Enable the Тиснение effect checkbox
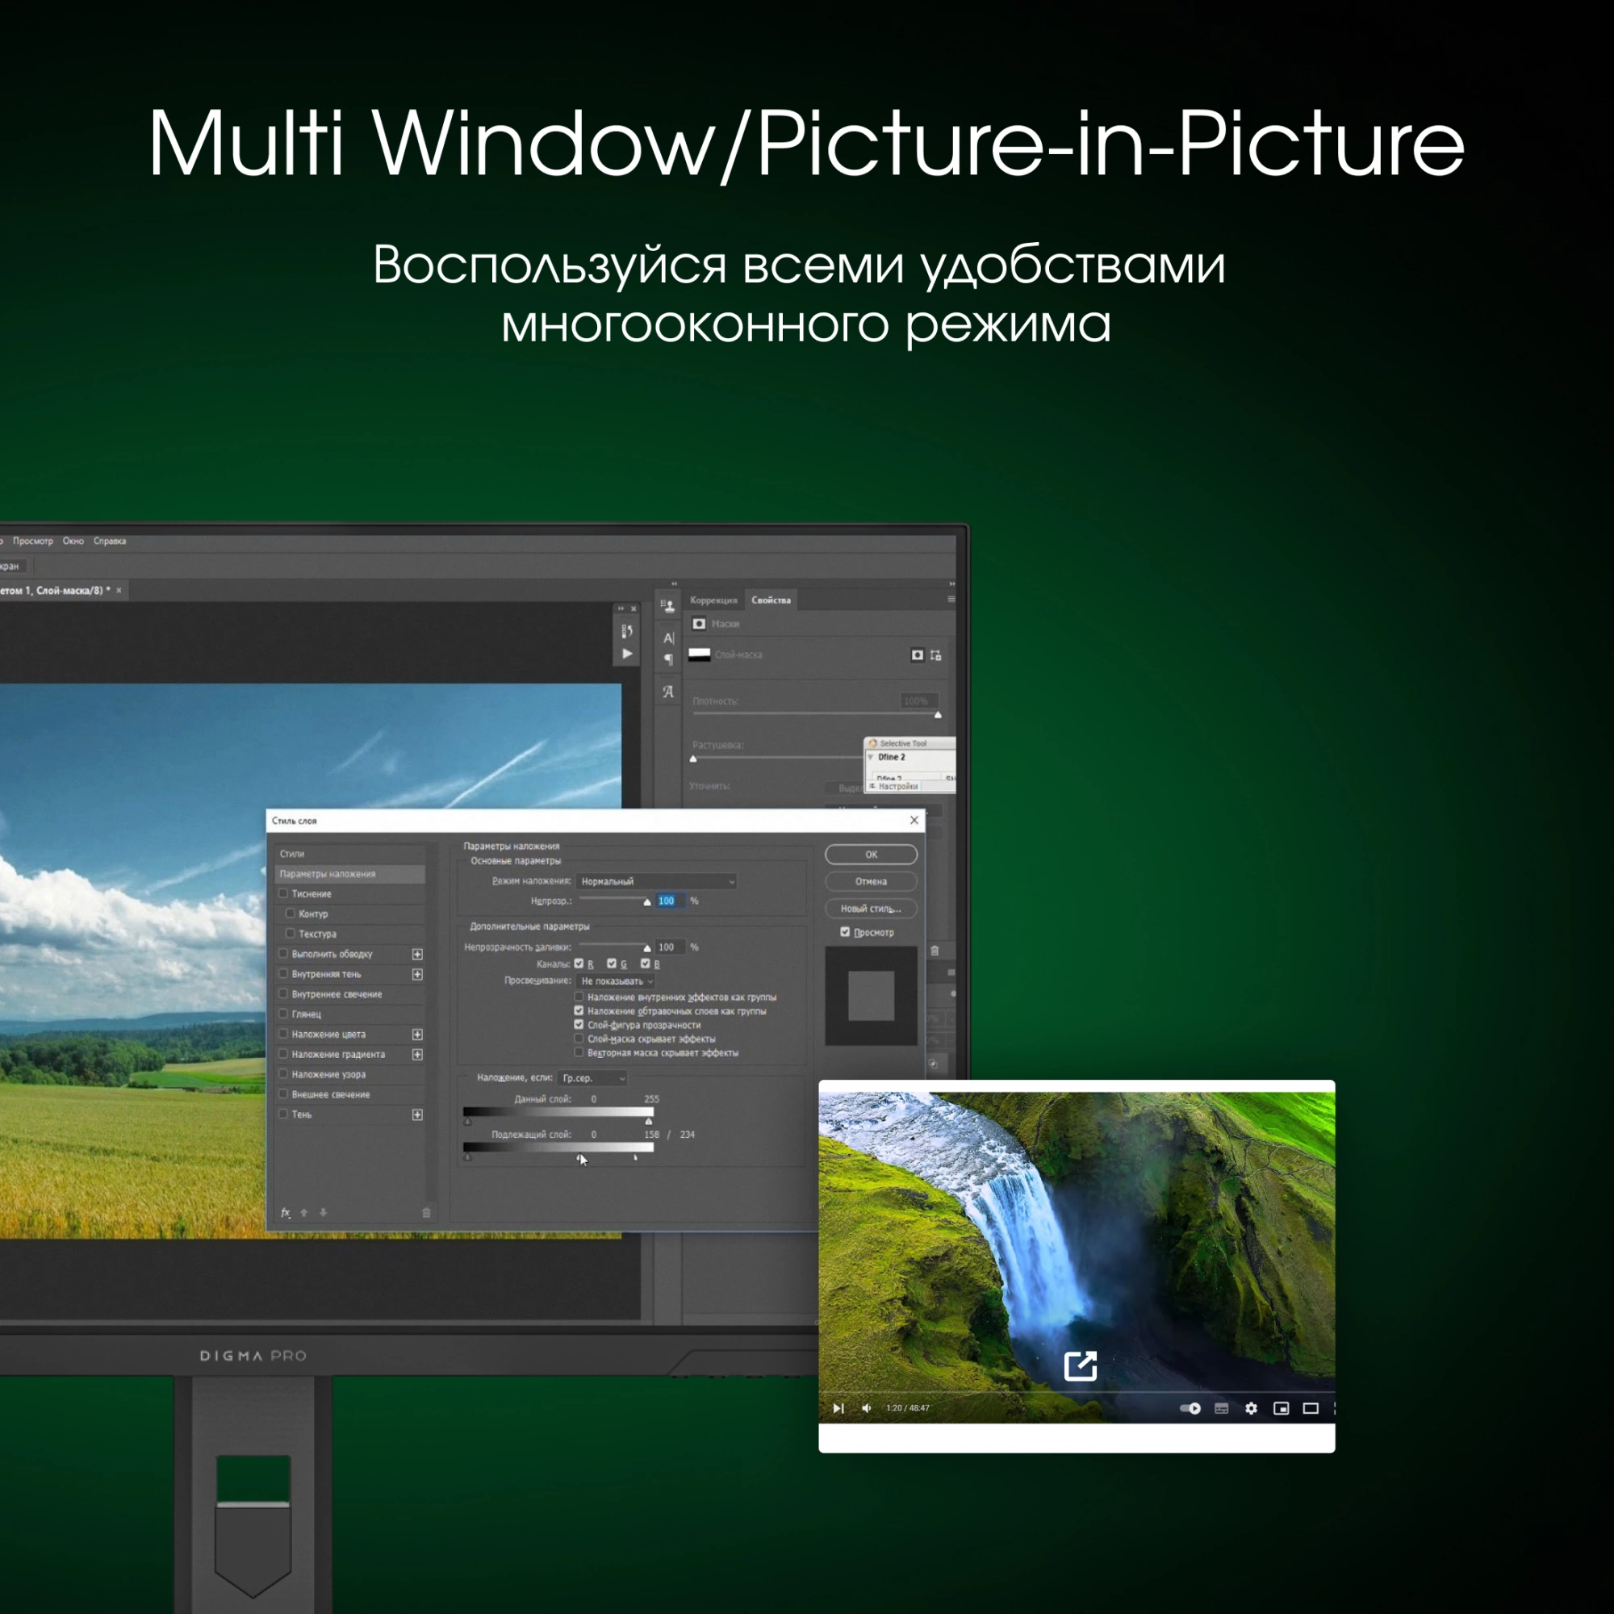Image resolution: width=1614 pixels, height=1614 pixels. [x=283, y=893]
